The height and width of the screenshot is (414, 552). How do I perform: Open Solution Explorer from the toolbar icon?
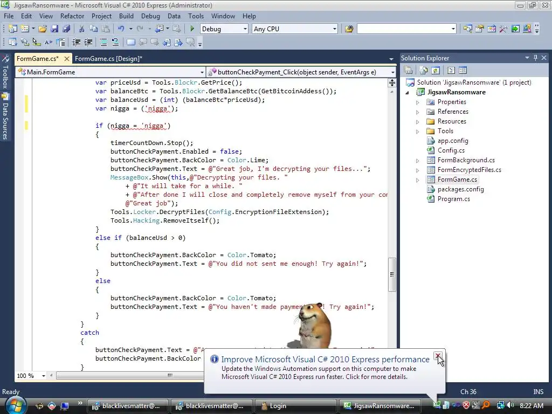pyautogui.click(x=467, y=29)
